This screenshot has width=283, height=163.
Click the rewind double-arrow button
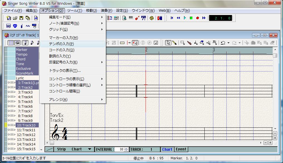[178, 18]
